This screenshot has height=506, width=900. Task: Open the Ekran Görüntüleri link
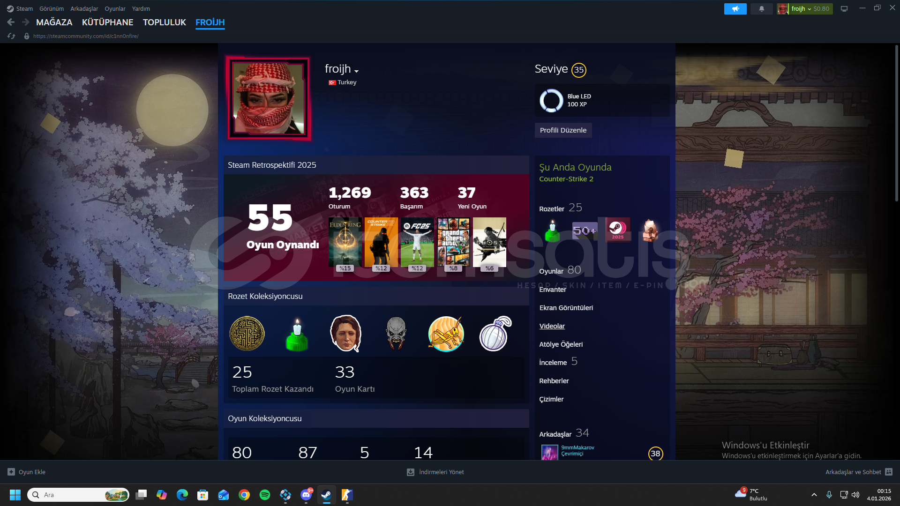(x=566, y=308)
